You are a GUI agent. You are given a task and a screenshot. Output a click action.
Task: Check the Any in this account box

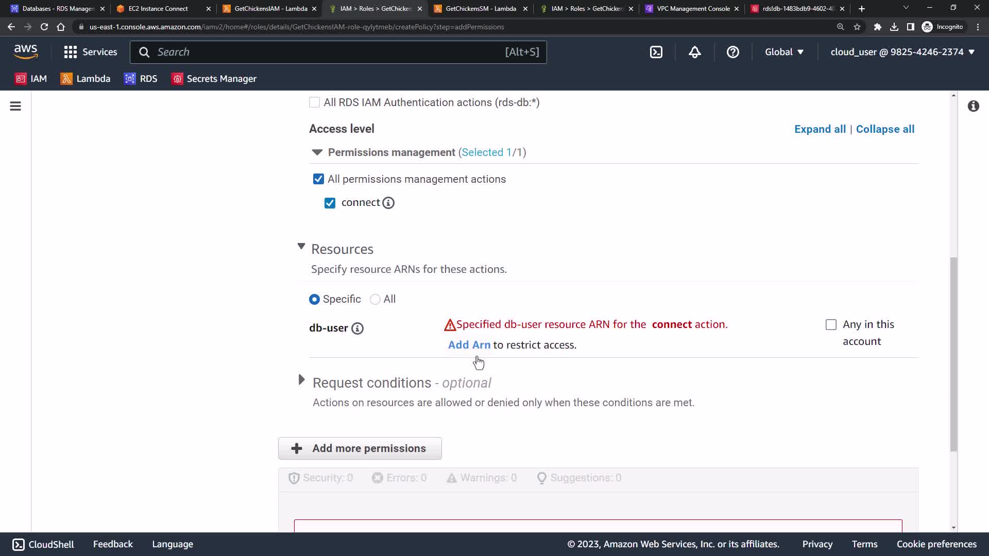point(831,325)
